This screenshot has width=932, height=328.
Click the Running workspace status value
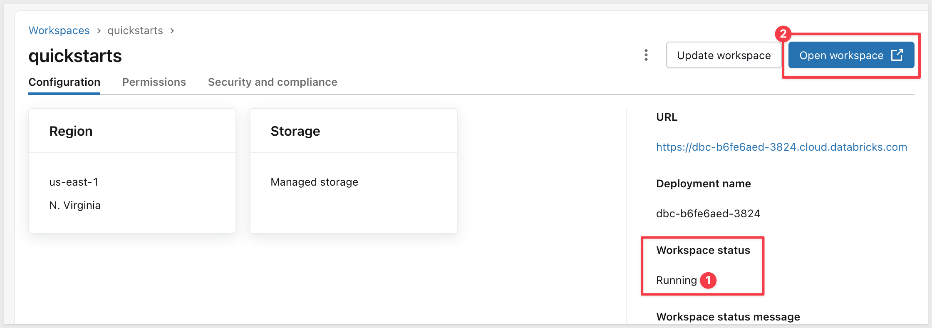pyautogui.click(x=676, y=280)
